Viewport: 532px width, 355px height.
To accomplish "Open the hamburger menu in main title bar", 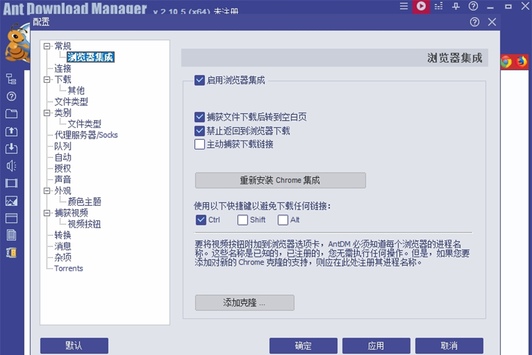I will click(404, 6).
